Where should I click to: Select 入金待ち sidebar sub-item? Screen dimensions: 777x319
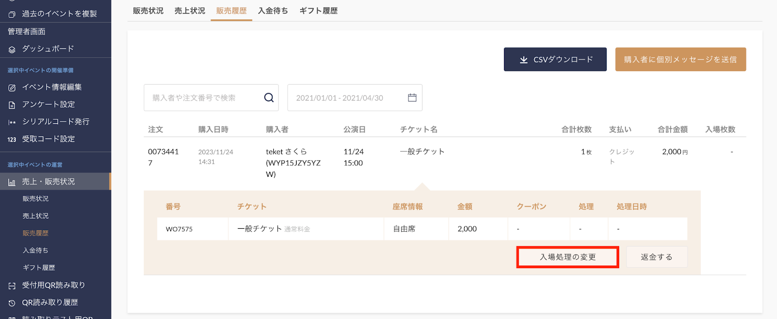click(x=35, y=251)
